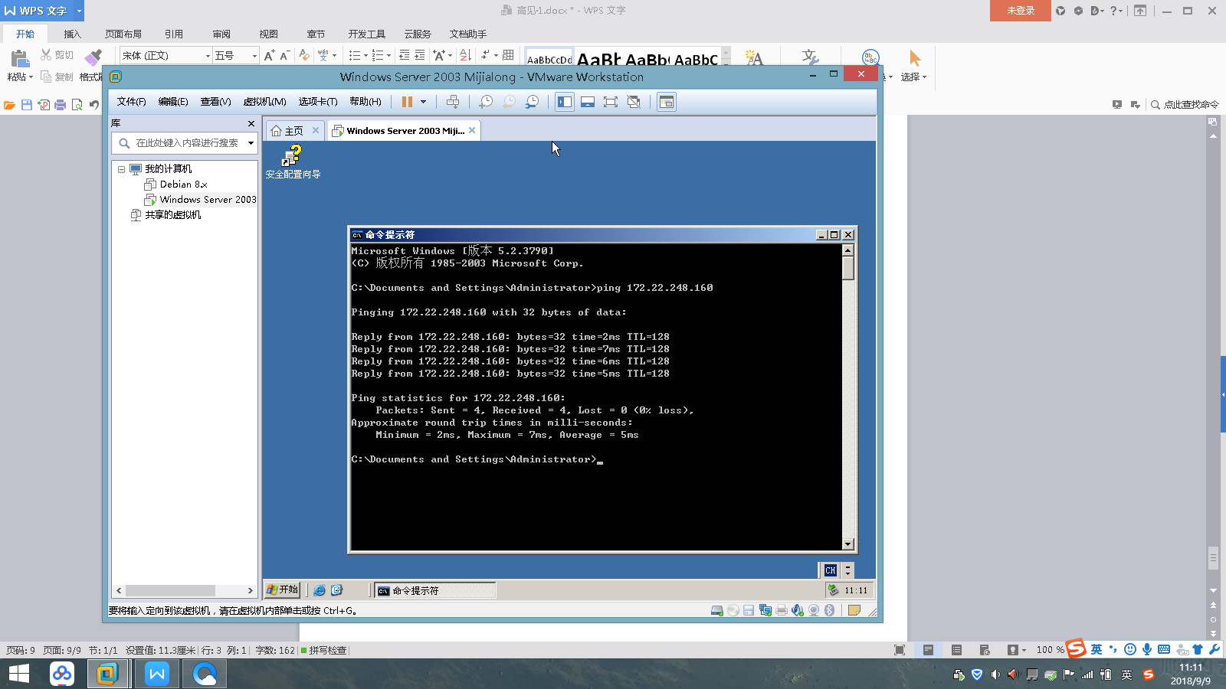Viewport: 1226px width, 689px height.
Task: Click VMware printer status icon
Action: tap(782, 610)
